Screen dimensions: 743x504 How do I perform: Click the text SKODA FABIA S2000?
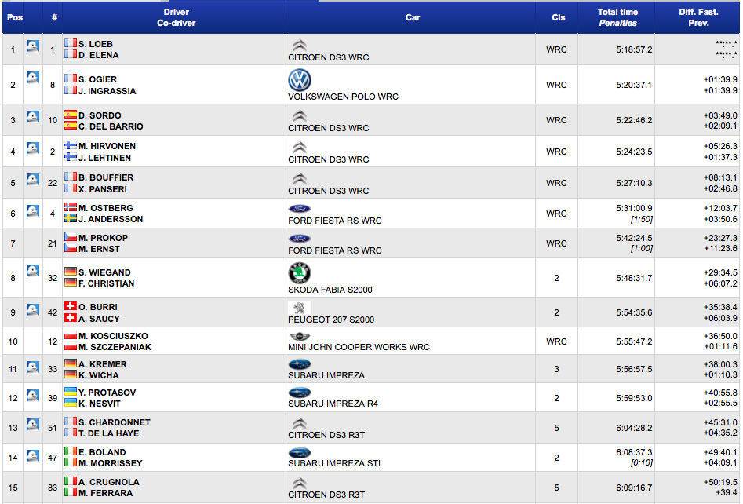(x=330, y=290)
